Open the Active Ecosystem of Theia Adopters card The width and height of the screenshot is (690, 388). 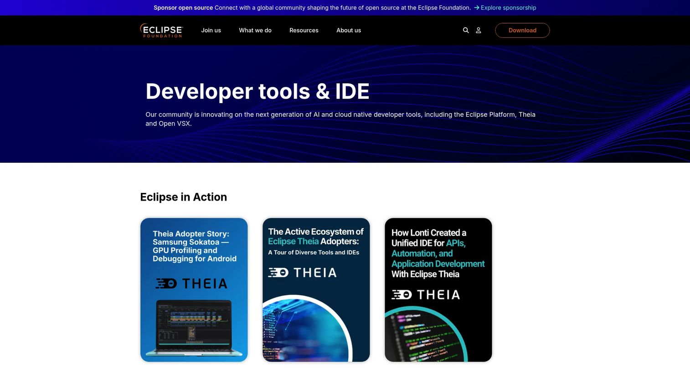(316, 290)
